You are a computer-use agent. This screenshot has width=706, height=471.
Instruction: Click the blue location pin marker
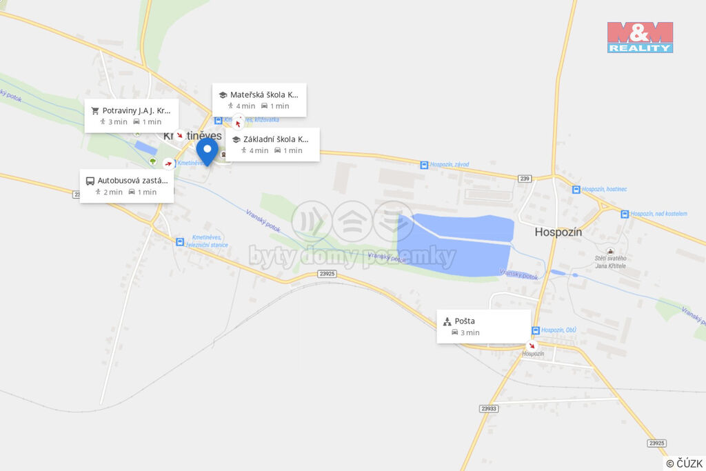pyautogui.click(x=207, y=151)
